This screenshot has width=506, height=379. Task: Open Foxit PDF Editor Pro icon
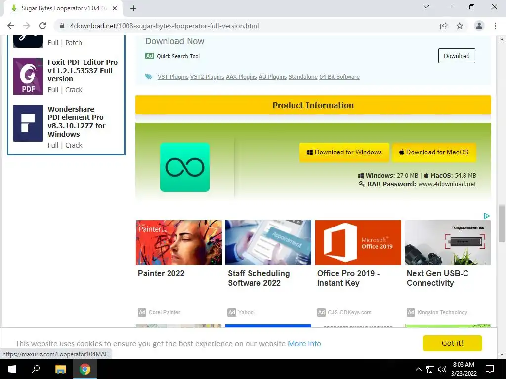[x=28, y=76]
